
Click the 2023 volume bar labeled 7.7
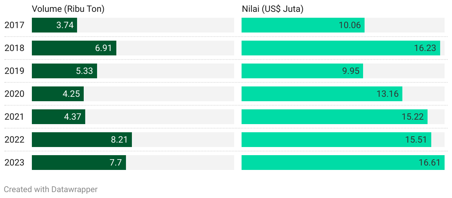79,163
